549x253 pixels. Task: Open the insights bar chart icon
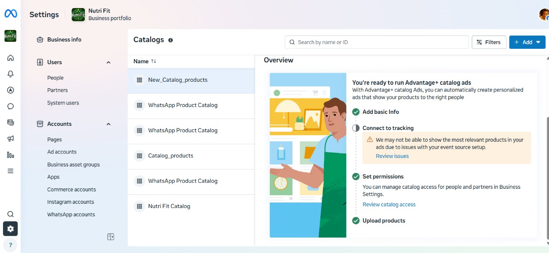click(11, 155)
